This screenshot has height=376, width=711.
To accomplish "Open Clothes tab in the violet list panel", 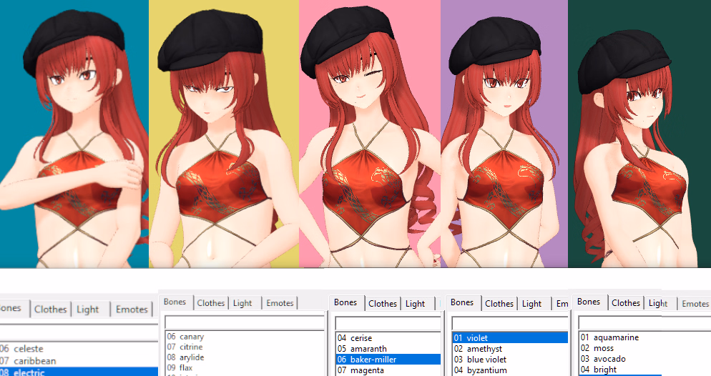I will pyautogui.click(x=499, y=304).
